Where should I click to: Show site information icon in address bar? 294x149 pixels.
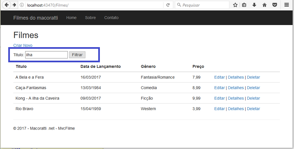point(22,5)
